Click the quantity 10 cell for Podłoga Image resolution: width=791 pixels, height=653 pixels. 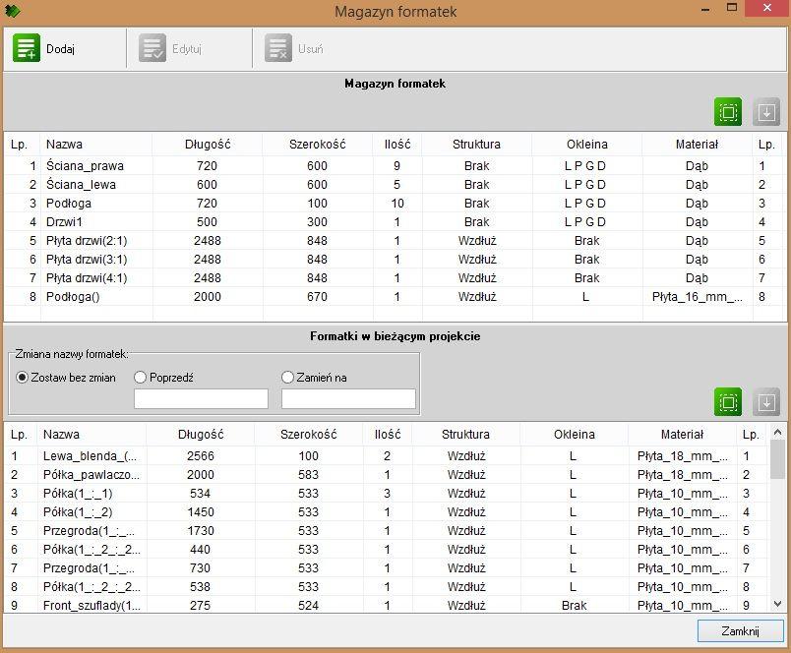397,204
